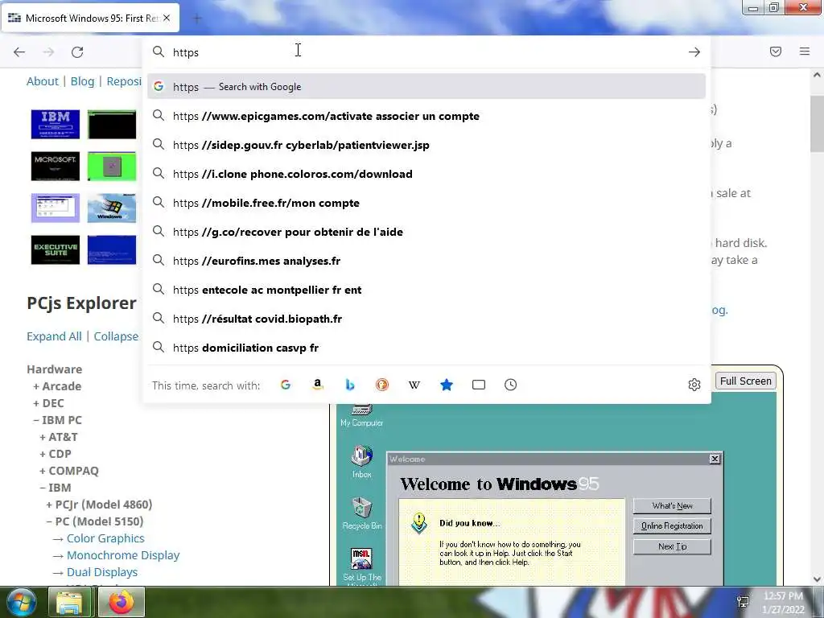Select the résultat covid.biopath.fr suggestion
The image size is (824, 618).
click(x=426, y=319)
